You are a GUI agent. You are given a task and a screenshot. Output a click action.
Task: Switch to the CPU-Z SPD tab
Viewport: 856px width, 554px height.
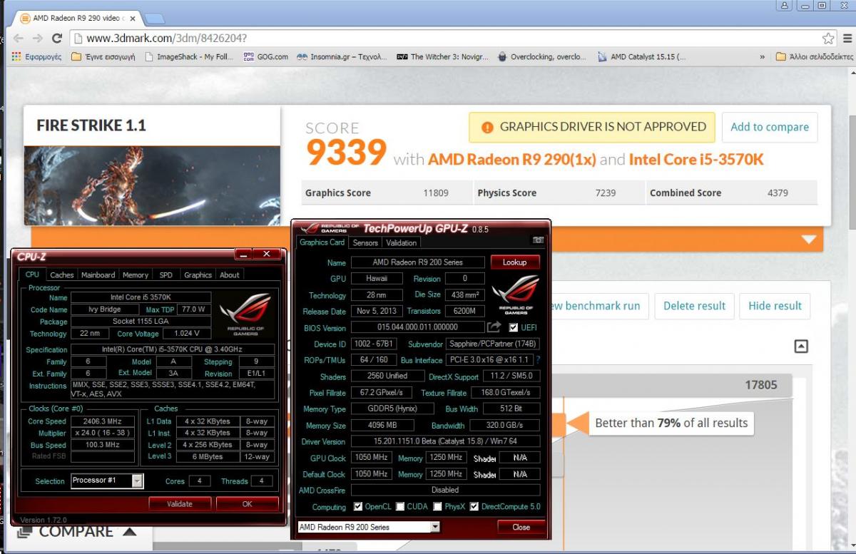[165, 275]
